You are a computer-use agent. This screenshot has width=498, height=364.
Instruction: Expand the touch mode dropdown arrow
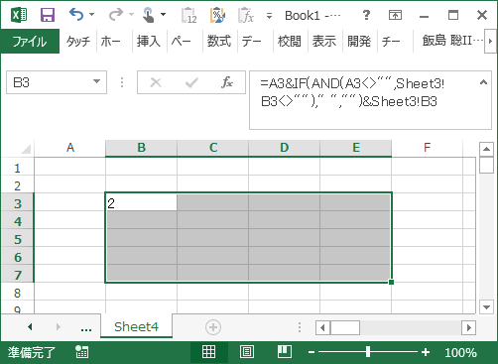coord(163,15)
